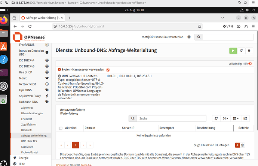Image resolution: width=258 pixels, height=166 pixels.
Task: Delete selected entries with the trash icon
Action: (x=242, y=145)
